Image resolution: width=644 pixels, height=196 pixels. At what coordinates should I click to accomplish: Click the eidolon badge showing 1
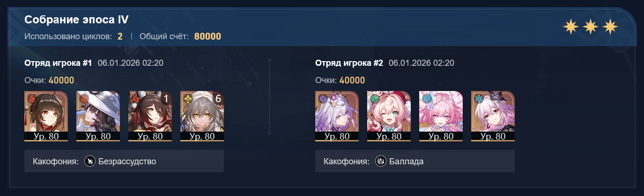[165, 98]
